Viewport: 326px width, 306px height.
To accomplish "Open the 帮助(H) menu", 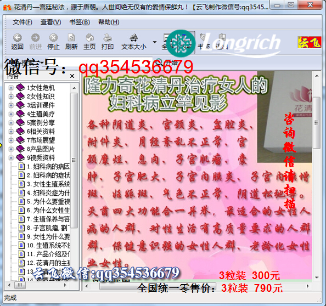I will click(109, 22).
